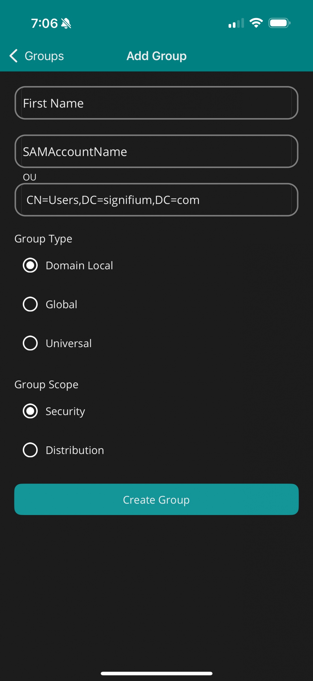Choose the Distribution group scope

[30, 450]
